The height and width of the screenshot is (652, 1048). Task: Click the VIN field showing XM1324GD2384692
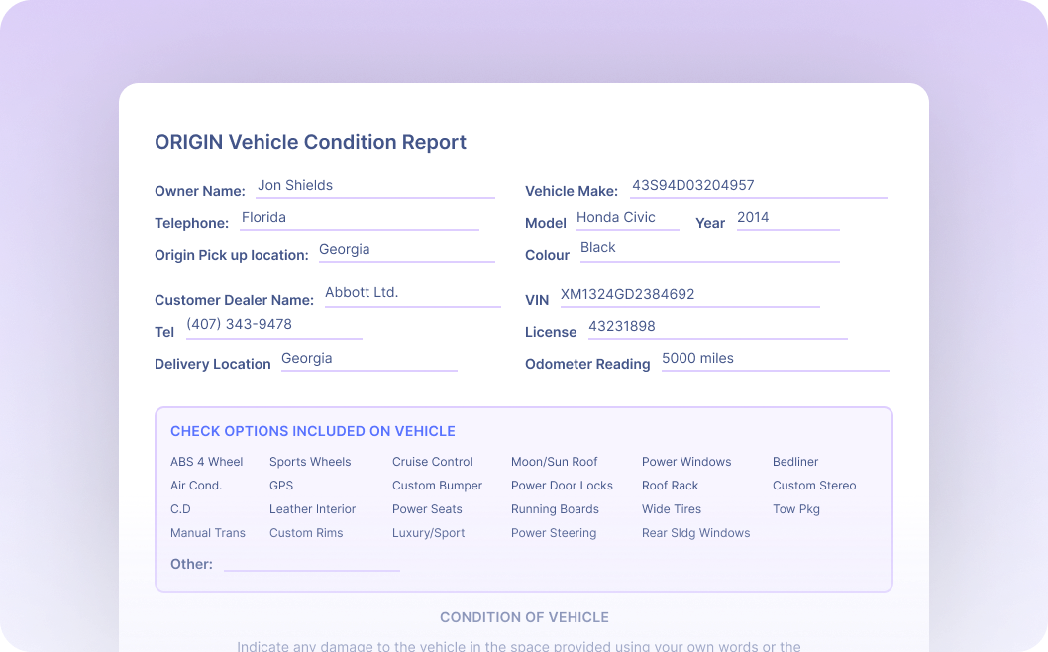(x=690, y=294)
